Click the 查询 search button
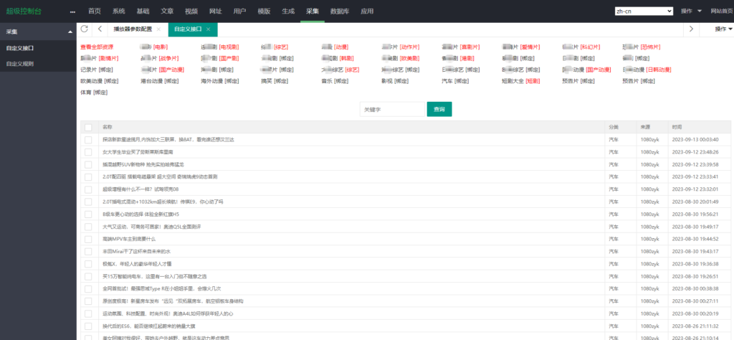The image size is (734, 340). click(439, 109)
